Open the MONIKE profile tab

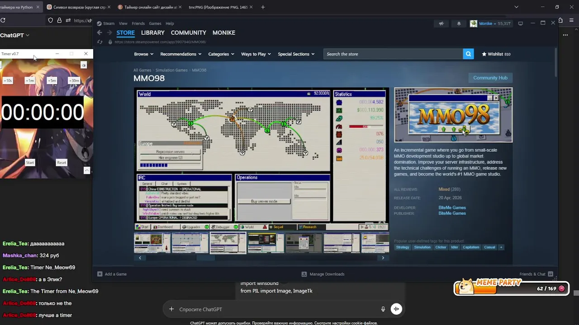pos(223,32)
